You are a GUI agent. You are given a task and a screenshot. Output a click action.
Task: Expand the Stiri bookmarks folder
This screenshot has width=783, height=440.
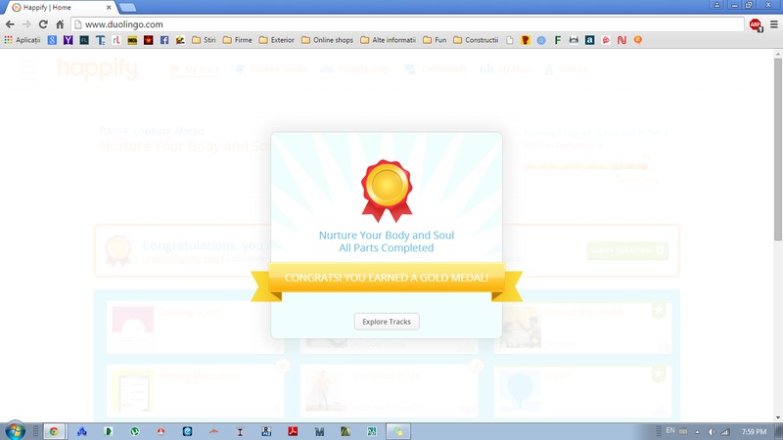tap(204, 40)
